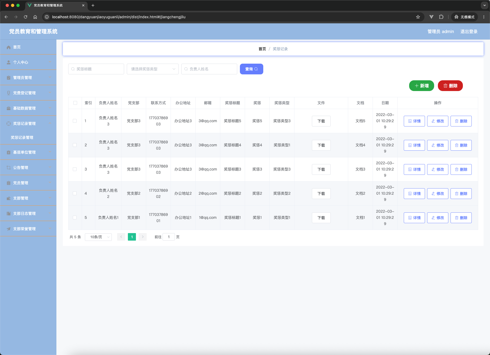Go to the previous page arrow in pagination
490x355 pixels.
pyautogui.click(x=121, y=237)
